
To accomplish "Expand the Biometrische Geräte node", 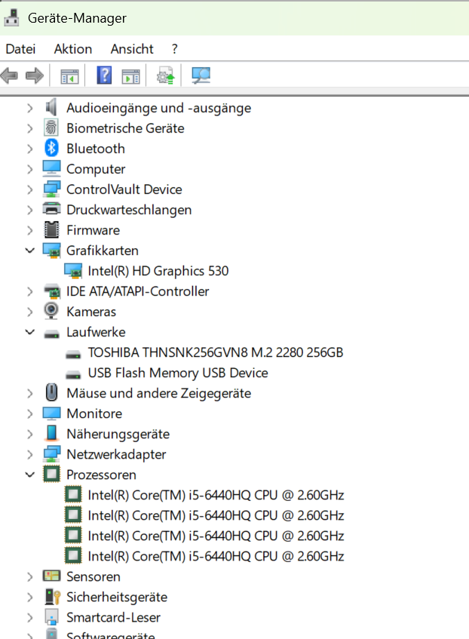I will coord(29,128).
